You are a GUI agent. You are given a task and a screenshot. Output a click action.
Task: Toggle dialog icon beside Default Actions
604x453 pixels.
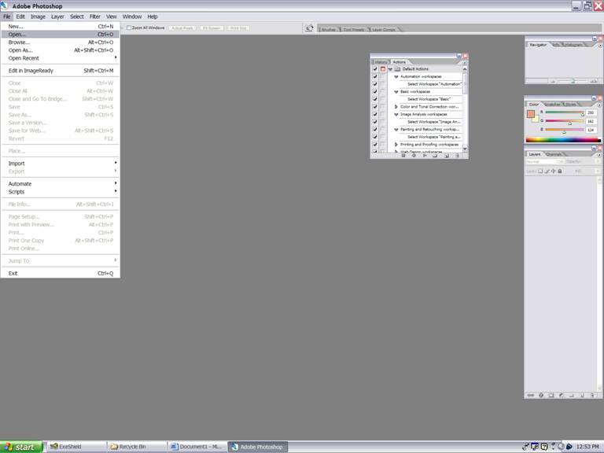[382, 69]
